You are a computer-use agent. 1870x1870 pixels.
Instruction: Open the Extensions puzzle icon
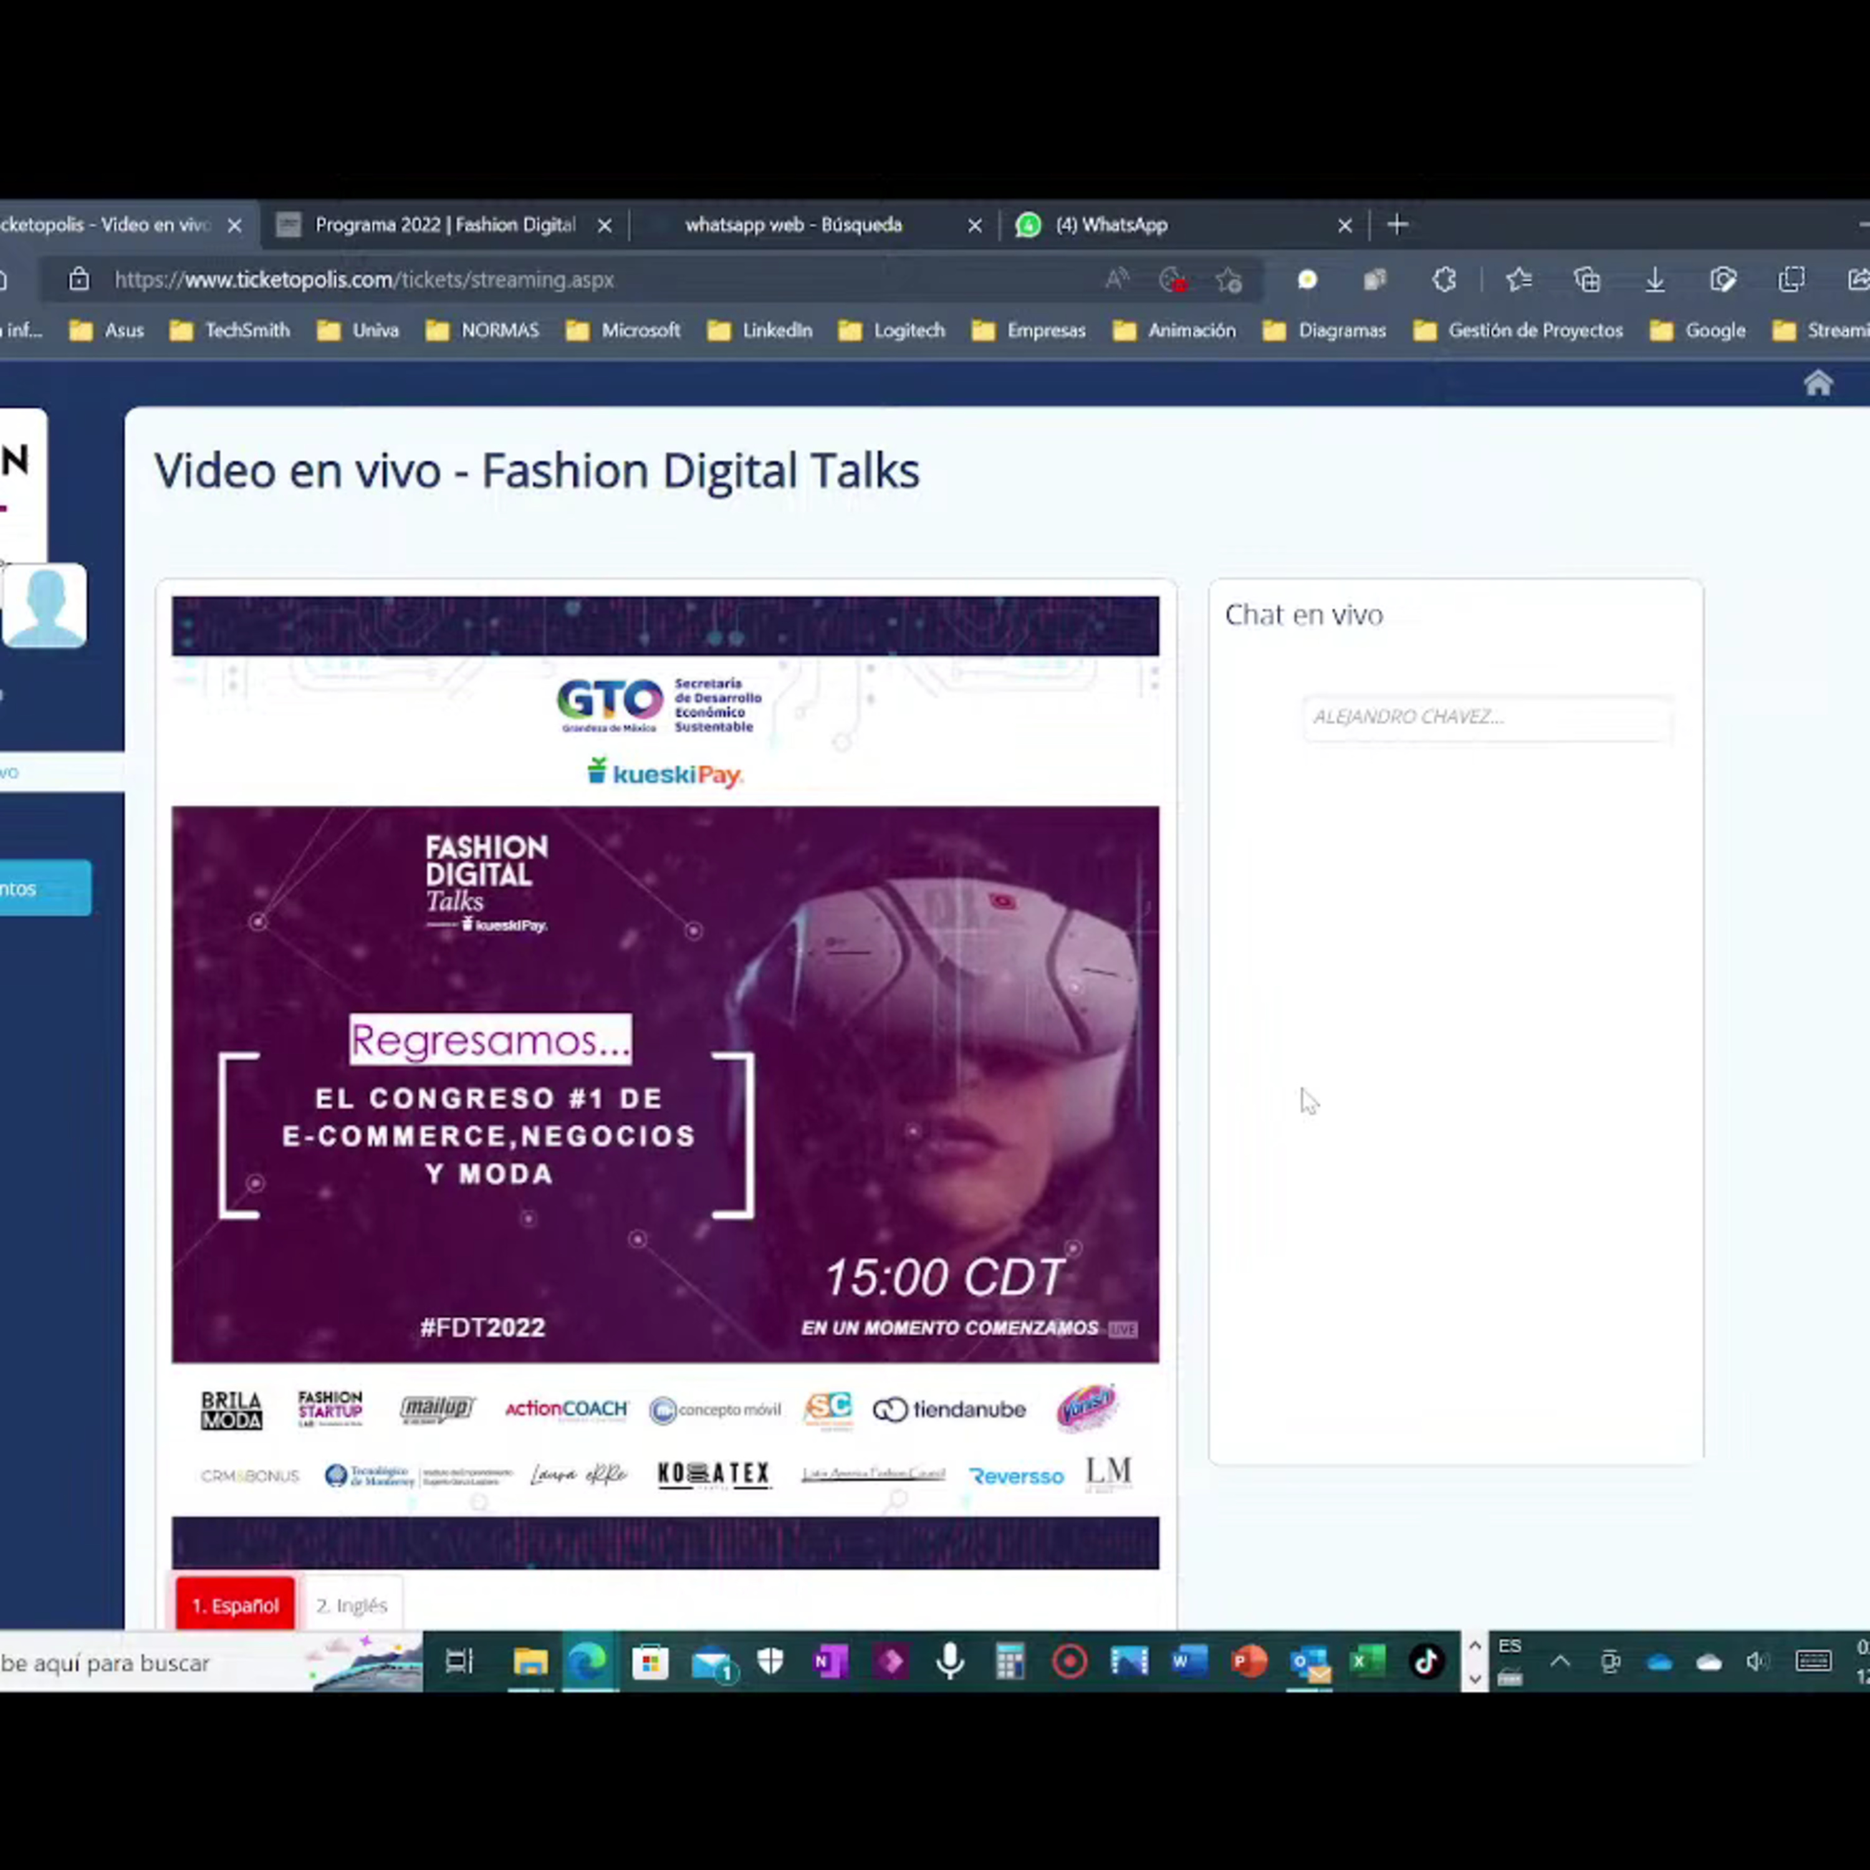pyautogui.click(x=1444, y=280)
